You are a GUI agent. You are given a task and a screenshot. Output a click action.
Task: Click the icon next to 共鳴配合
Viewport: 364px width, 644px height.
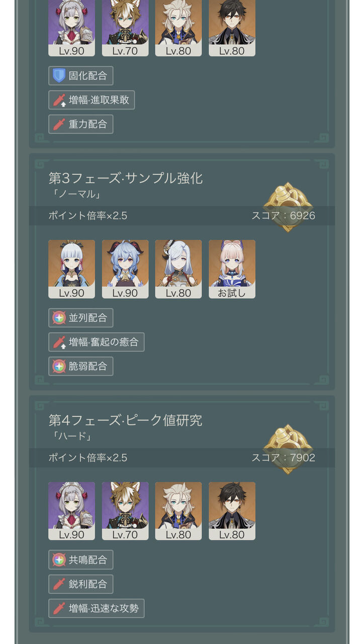(x=59, y=560)
